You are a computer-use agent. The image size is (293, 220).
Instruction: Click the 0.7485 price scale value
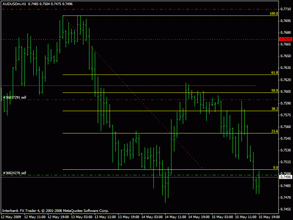285,186
